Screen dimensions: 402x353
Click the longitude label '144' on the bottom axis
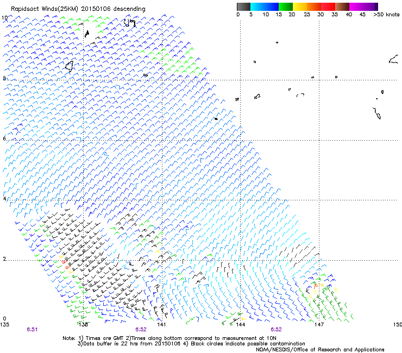(x=240, y=325)
